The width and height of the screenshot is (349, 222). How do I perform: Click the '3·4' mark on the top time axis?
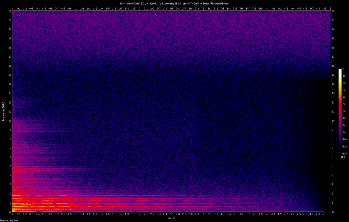(229, 8)
